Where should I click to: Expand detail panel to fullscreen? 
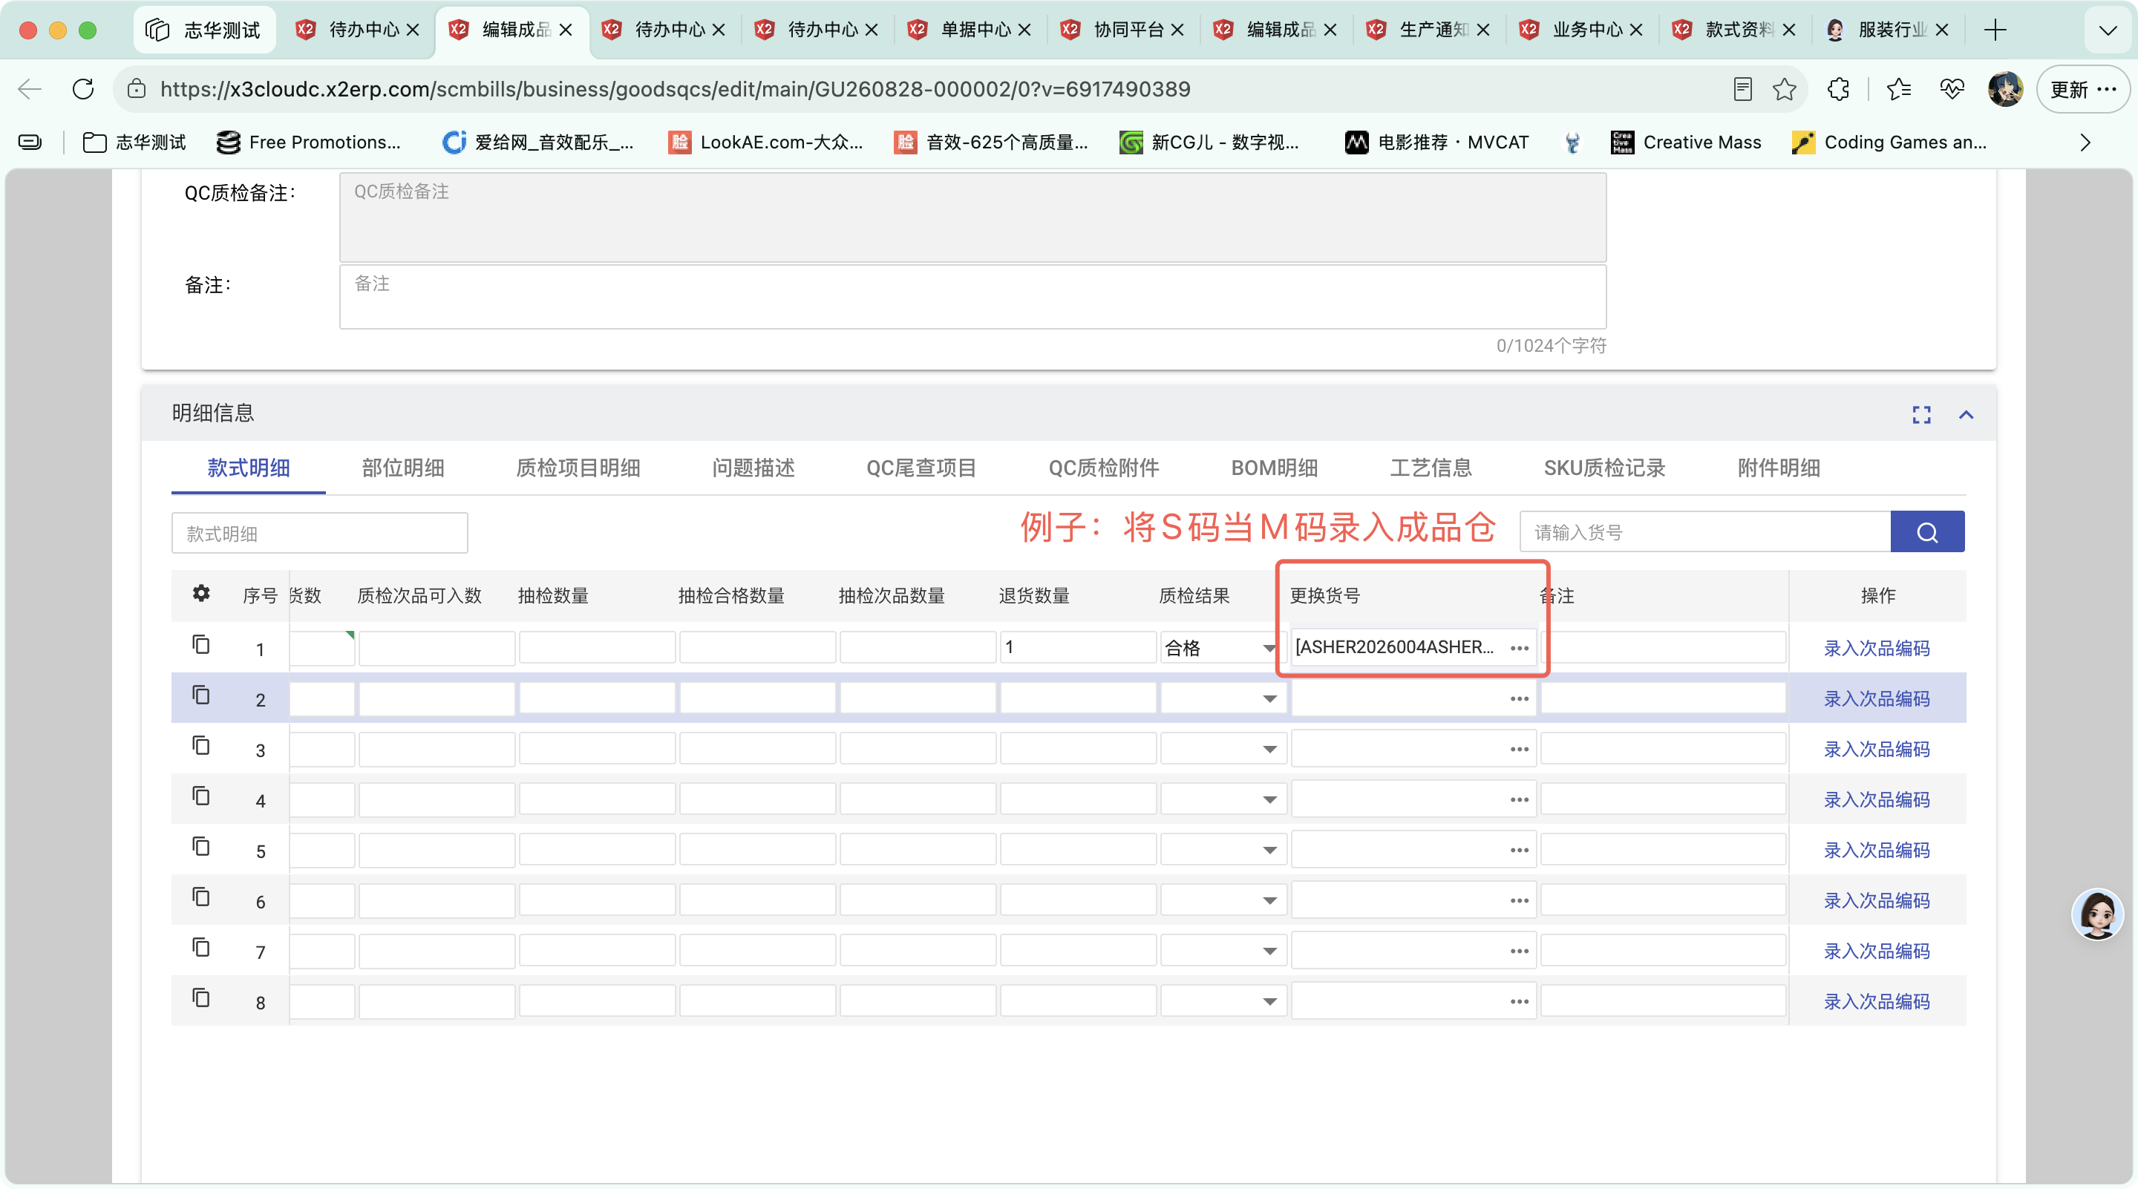(1921, 415)
